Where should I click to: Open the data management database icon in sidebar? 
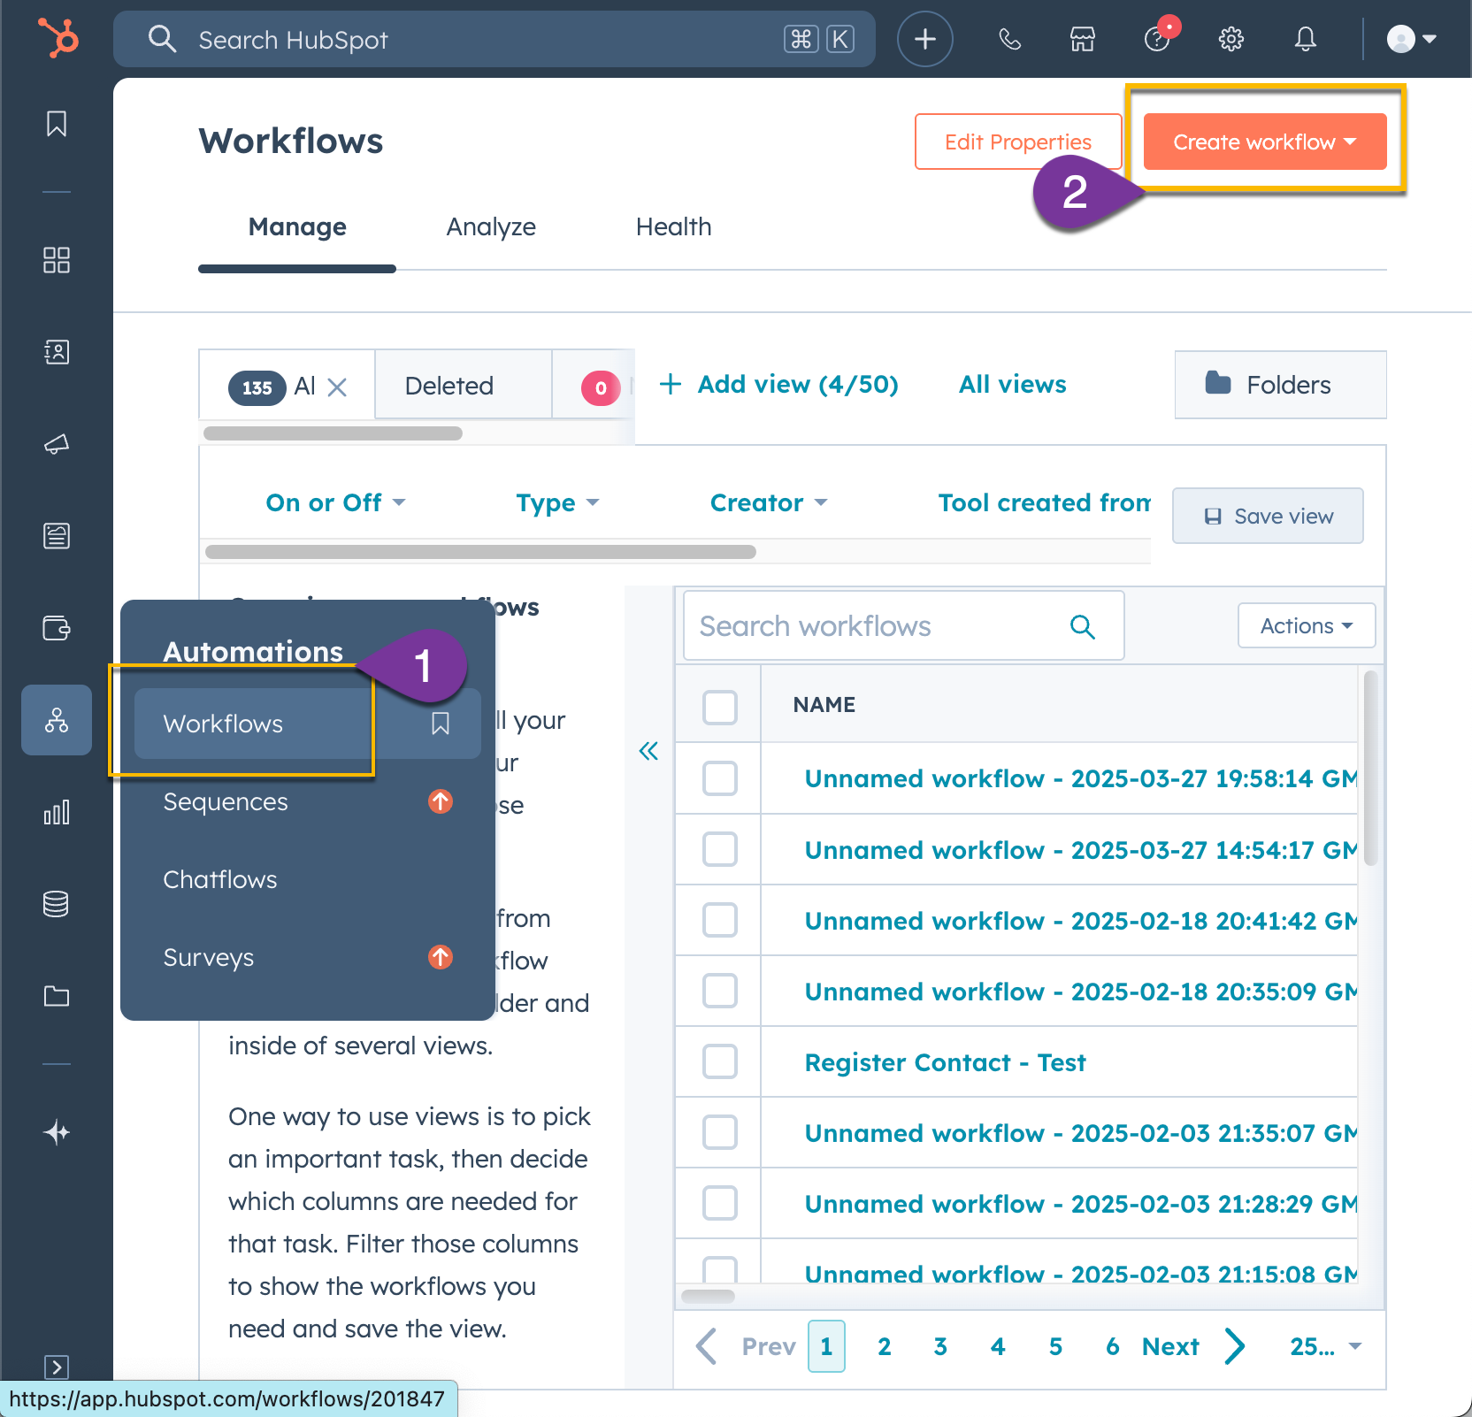[x=57, y=904]
